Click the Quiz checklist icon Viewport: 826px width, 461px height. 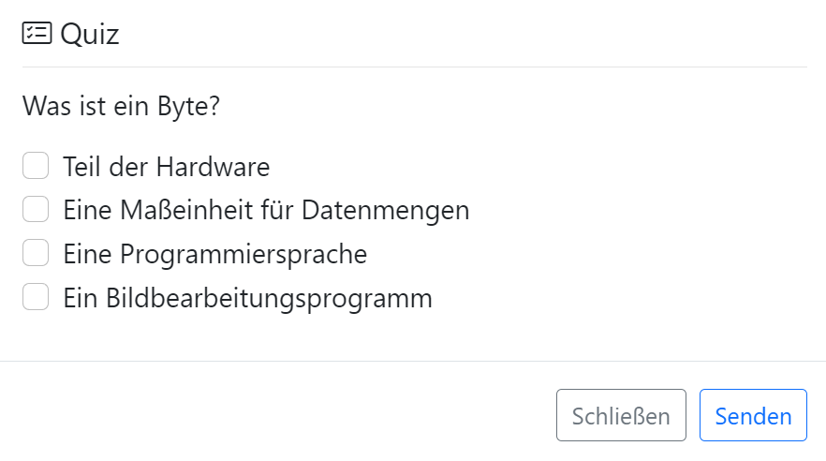37,34
